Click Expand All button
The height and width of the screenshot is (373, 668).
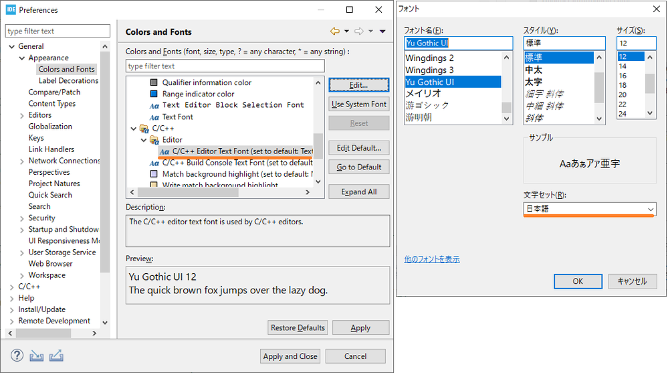point(358,192)
